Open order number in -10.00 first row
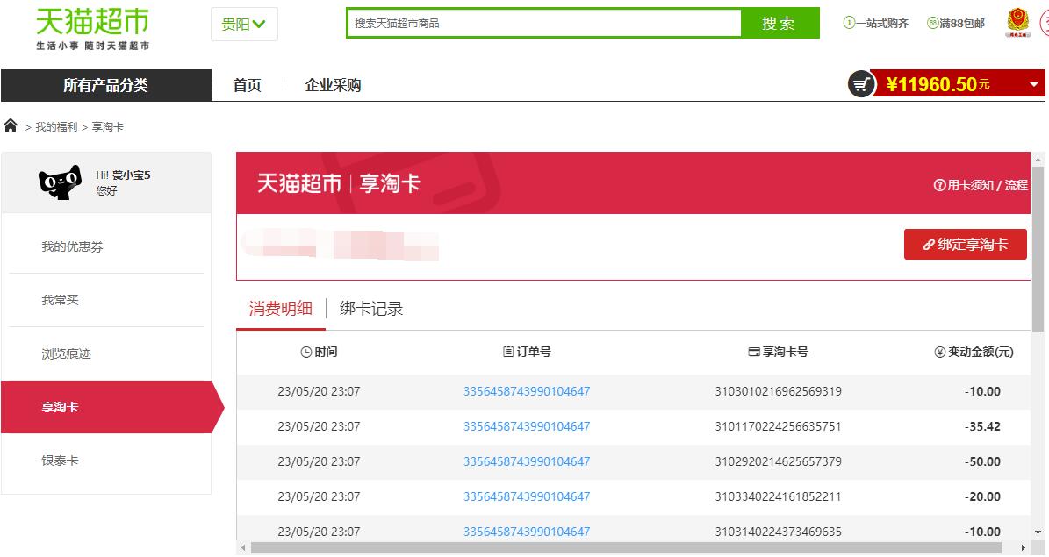 tap(528, 391)
